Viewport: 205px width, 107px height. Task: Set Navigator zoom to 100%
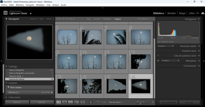pos(41,19)
